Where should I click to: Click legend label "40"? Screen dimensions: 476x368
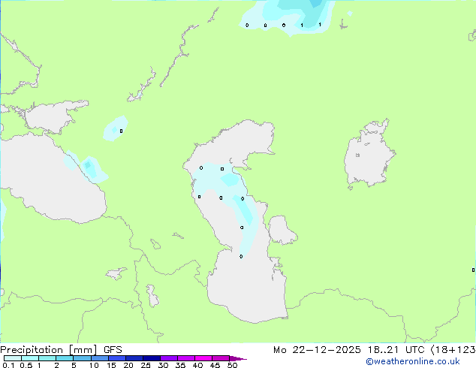197,365
